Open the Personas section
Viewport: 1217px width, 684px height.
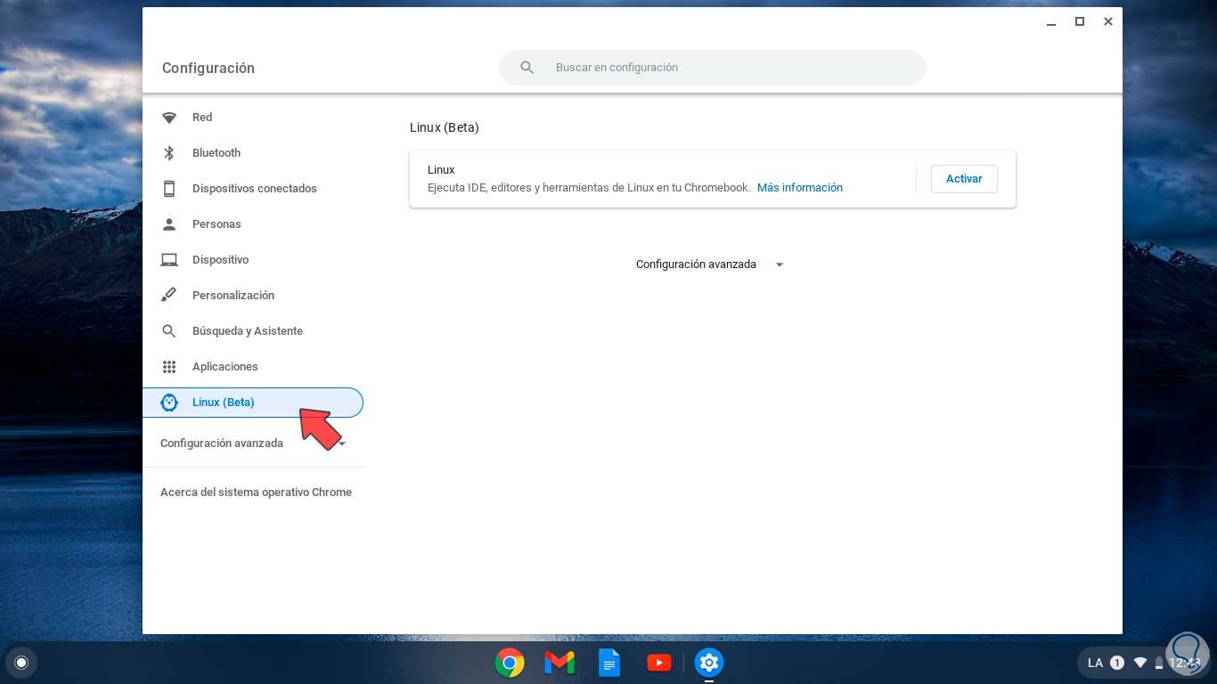click(253, 224)
